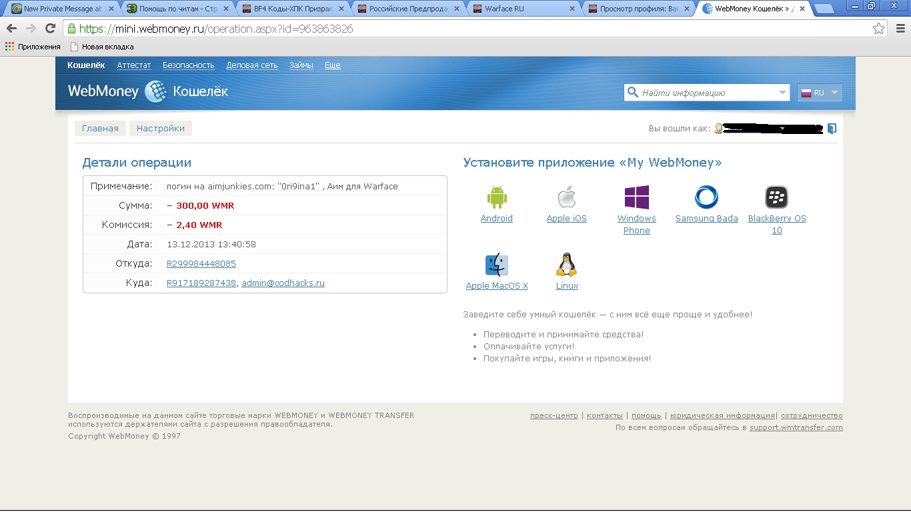Viewport: 911px width, 512px height.
Task: Focus the Найти информацию search field
Action: coord(708,93)
